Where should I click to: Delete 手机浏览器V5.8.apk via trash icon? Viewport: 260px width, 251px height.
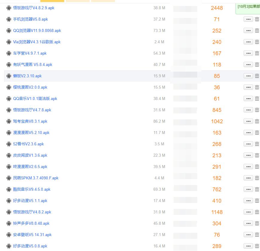(x=257, y=19)
